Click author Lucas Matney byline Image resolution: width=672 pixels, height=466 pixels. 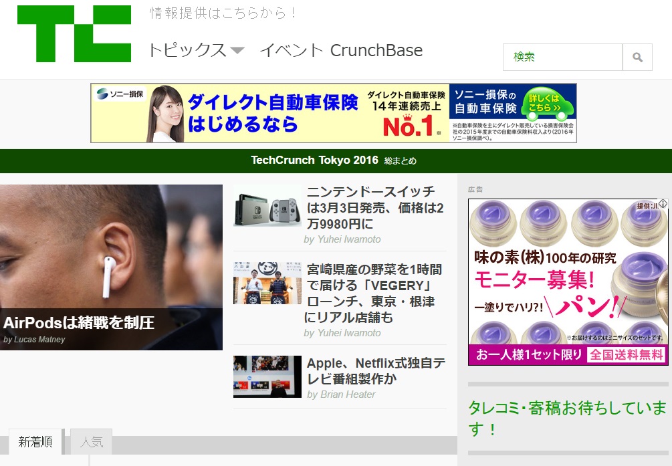point(34,340)
